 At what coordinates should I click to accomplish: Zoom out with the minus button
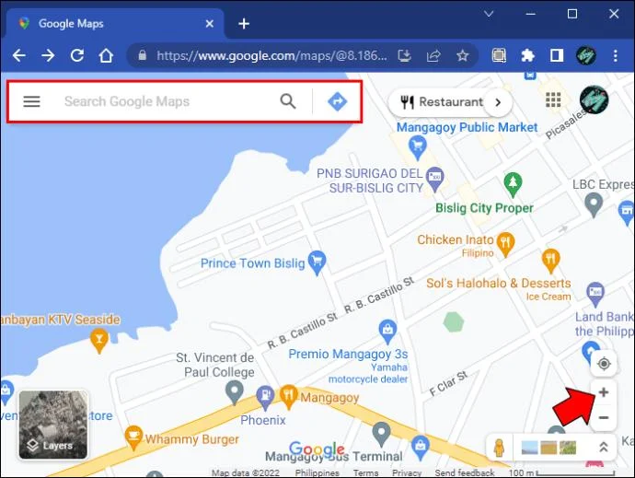tap(604, 417)
